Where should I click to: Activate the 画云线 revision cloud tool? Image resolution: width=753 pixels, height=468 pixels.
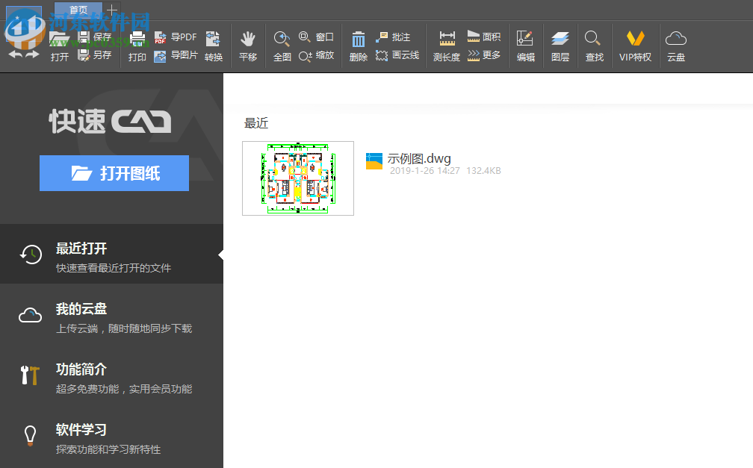tap(398, 54)
